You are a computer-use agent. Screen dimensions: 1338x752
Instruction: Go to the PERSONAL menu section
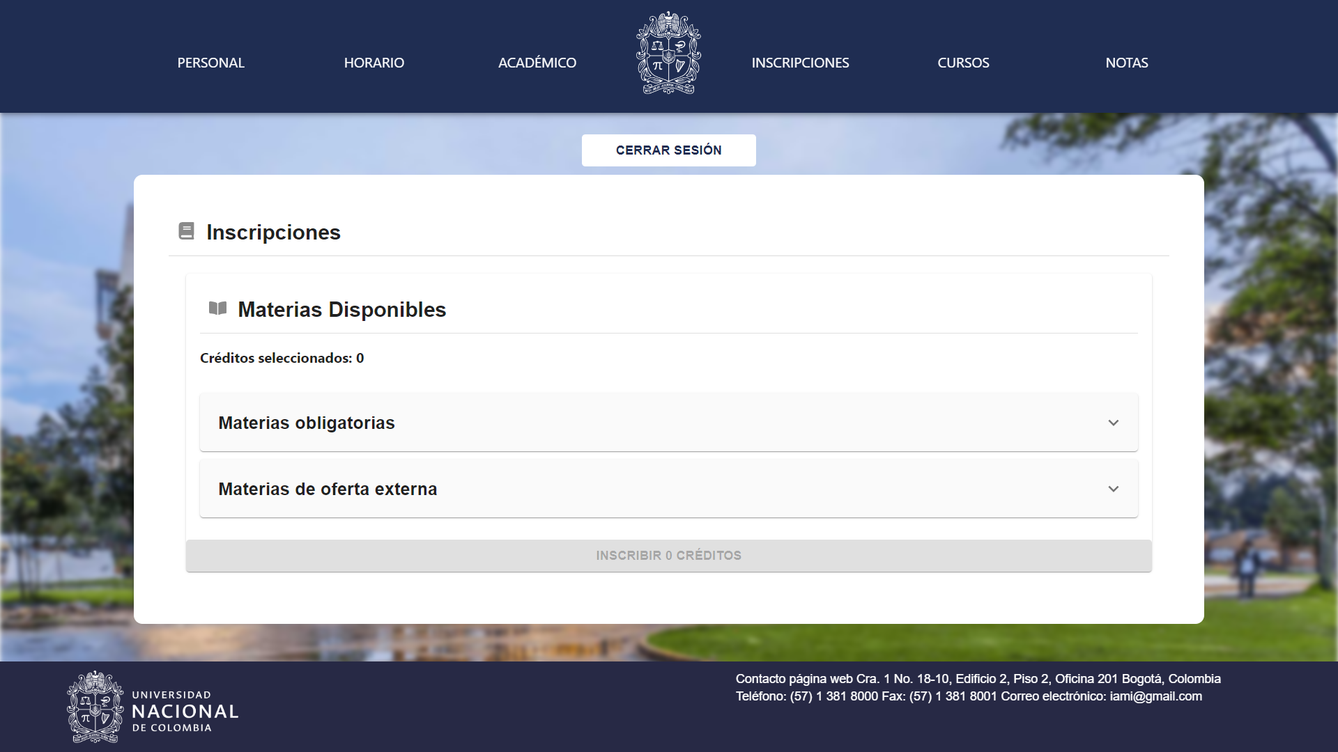[x=210, y=63]
